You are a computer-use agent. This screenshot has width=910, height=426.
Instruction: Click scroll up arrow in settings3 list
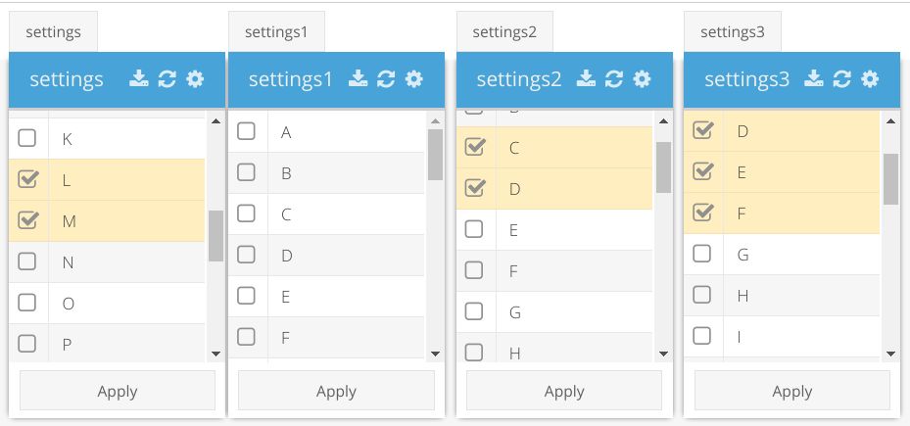pos(890,121)
